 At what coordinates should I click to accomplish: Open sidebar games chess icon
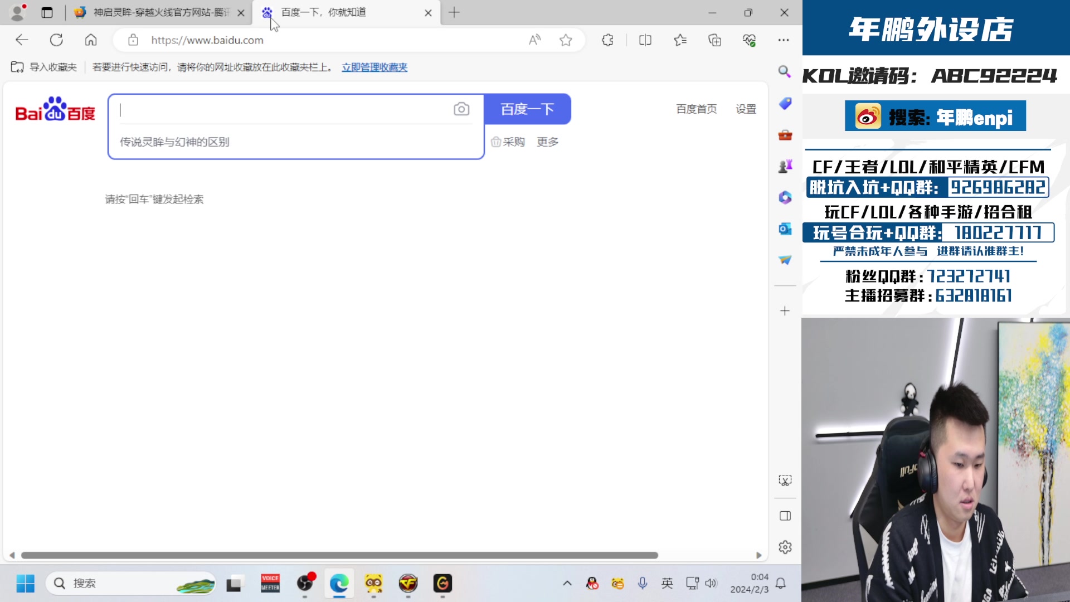coord(785,166)
